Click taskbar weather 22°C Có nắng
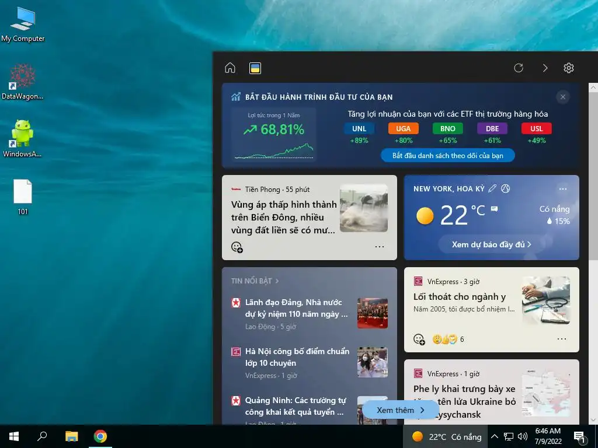598x448 pixels. pos(446,436)
